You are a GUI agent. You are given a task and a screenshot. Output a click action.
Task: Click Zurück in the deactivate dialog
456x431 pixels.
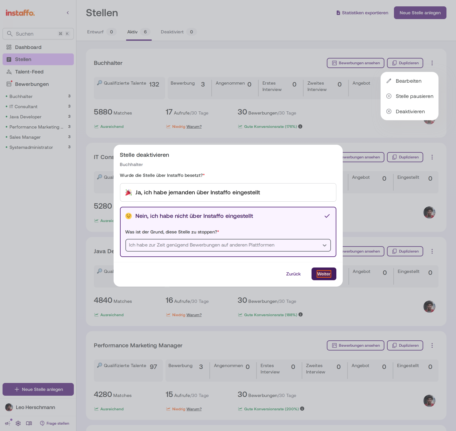(x=293, y=274)
